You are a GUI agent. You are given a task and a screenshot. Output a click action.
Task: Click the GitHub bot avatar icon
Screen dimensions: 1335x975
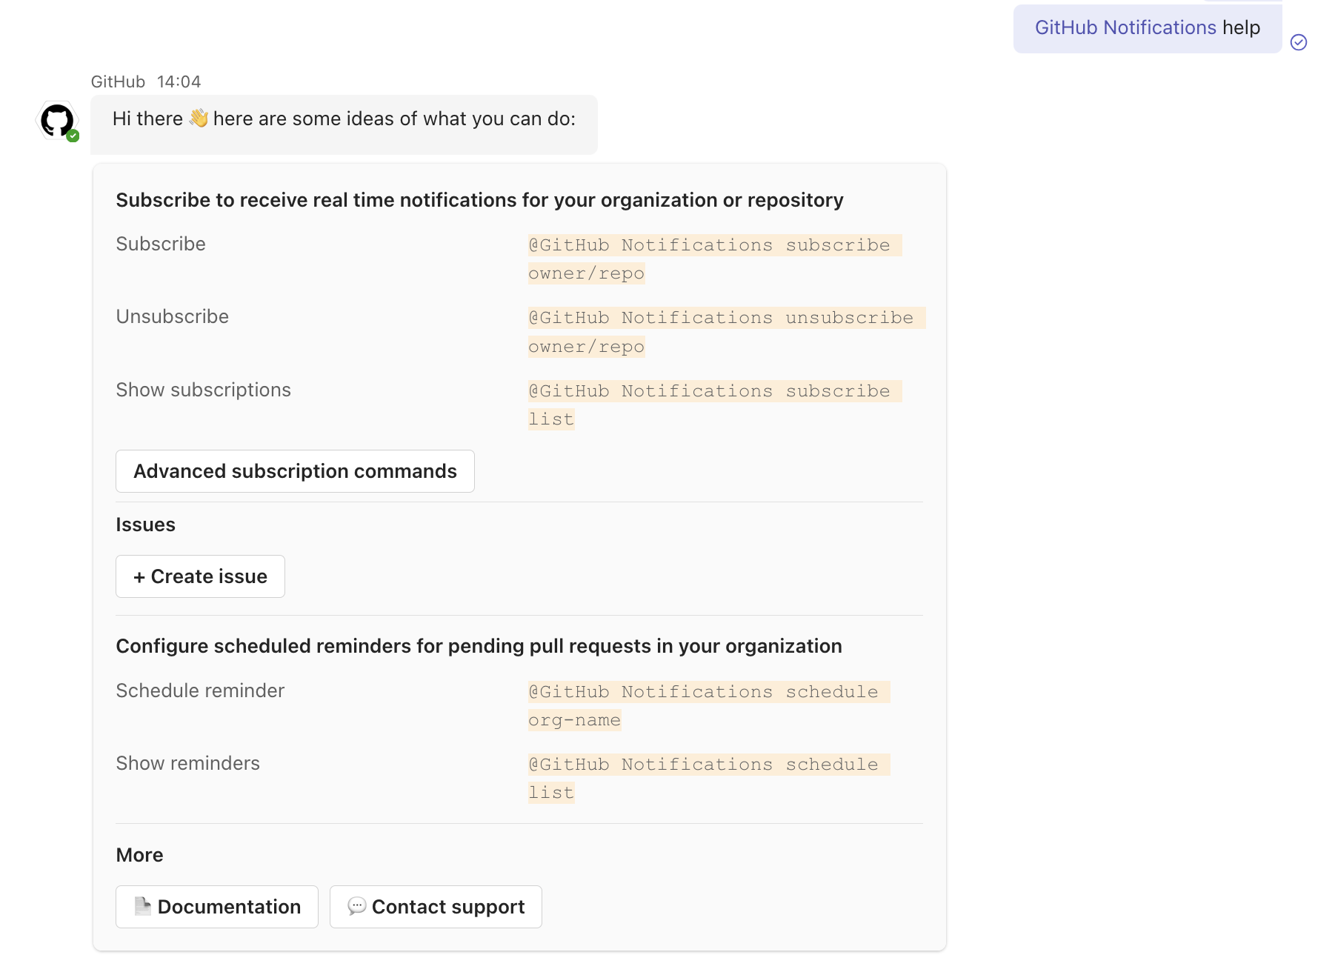coord(57,120)
